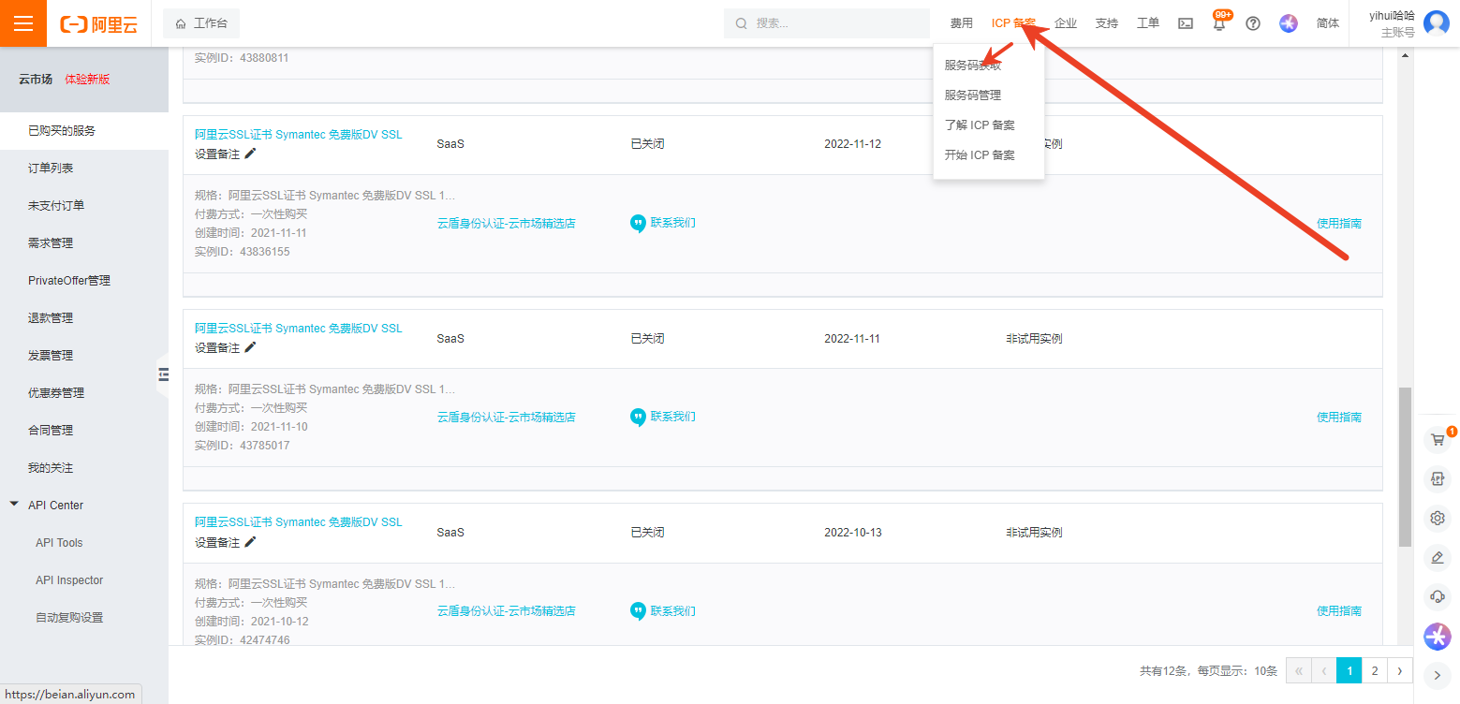Open the hamburger main menu
The width and height of the screenshot is (1460, 704).
[x=23, y=23]
